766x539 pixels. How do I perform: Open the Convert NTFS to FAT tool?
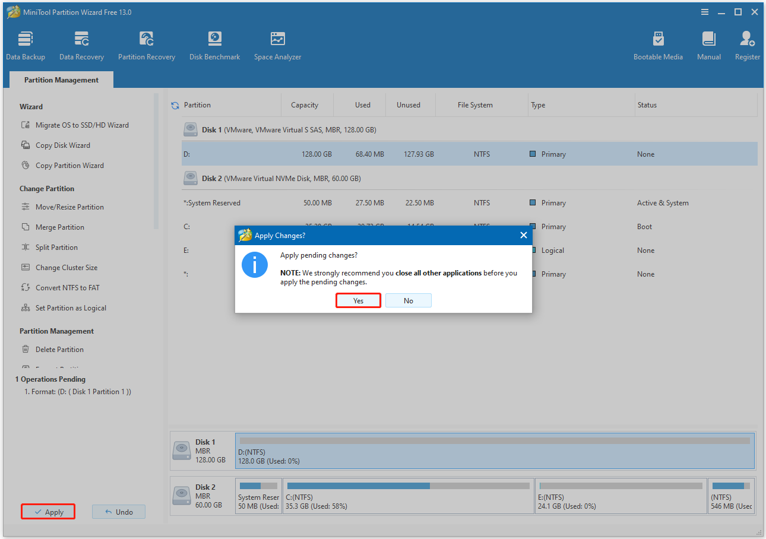point(67,287)
